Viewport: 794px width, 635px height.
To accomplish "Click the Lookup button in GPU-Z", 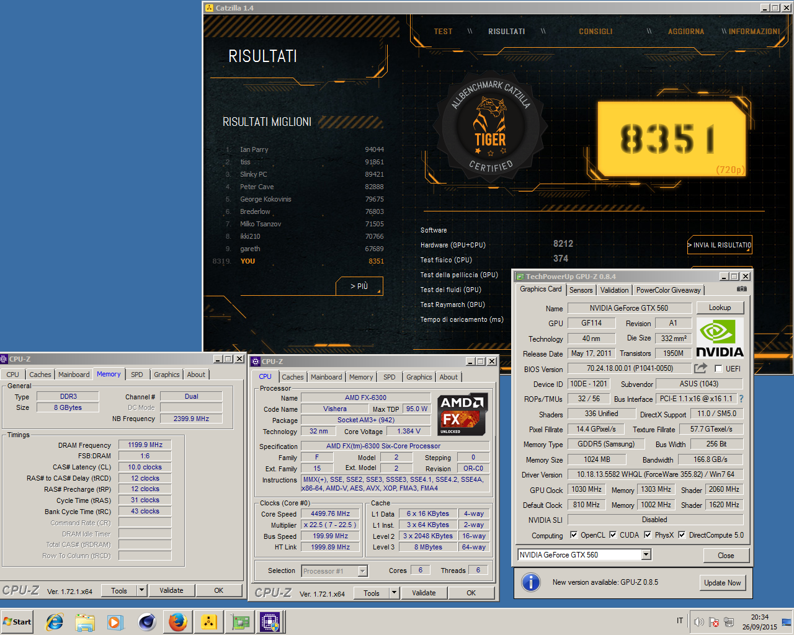I will (x=720, y=308).
